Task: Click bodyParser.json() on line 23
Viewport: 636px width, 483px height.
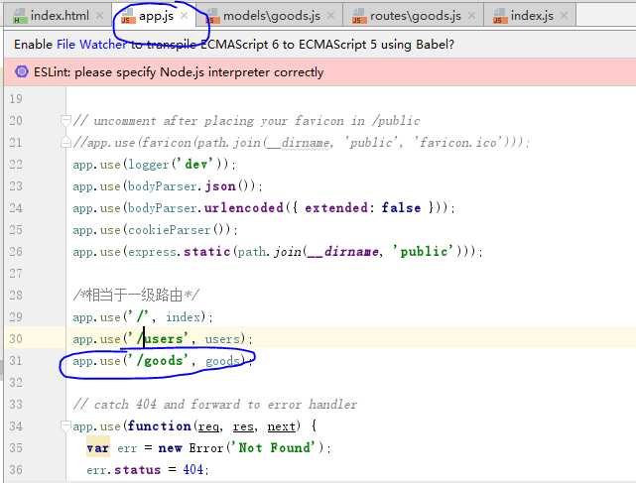Action: (191, 186)
